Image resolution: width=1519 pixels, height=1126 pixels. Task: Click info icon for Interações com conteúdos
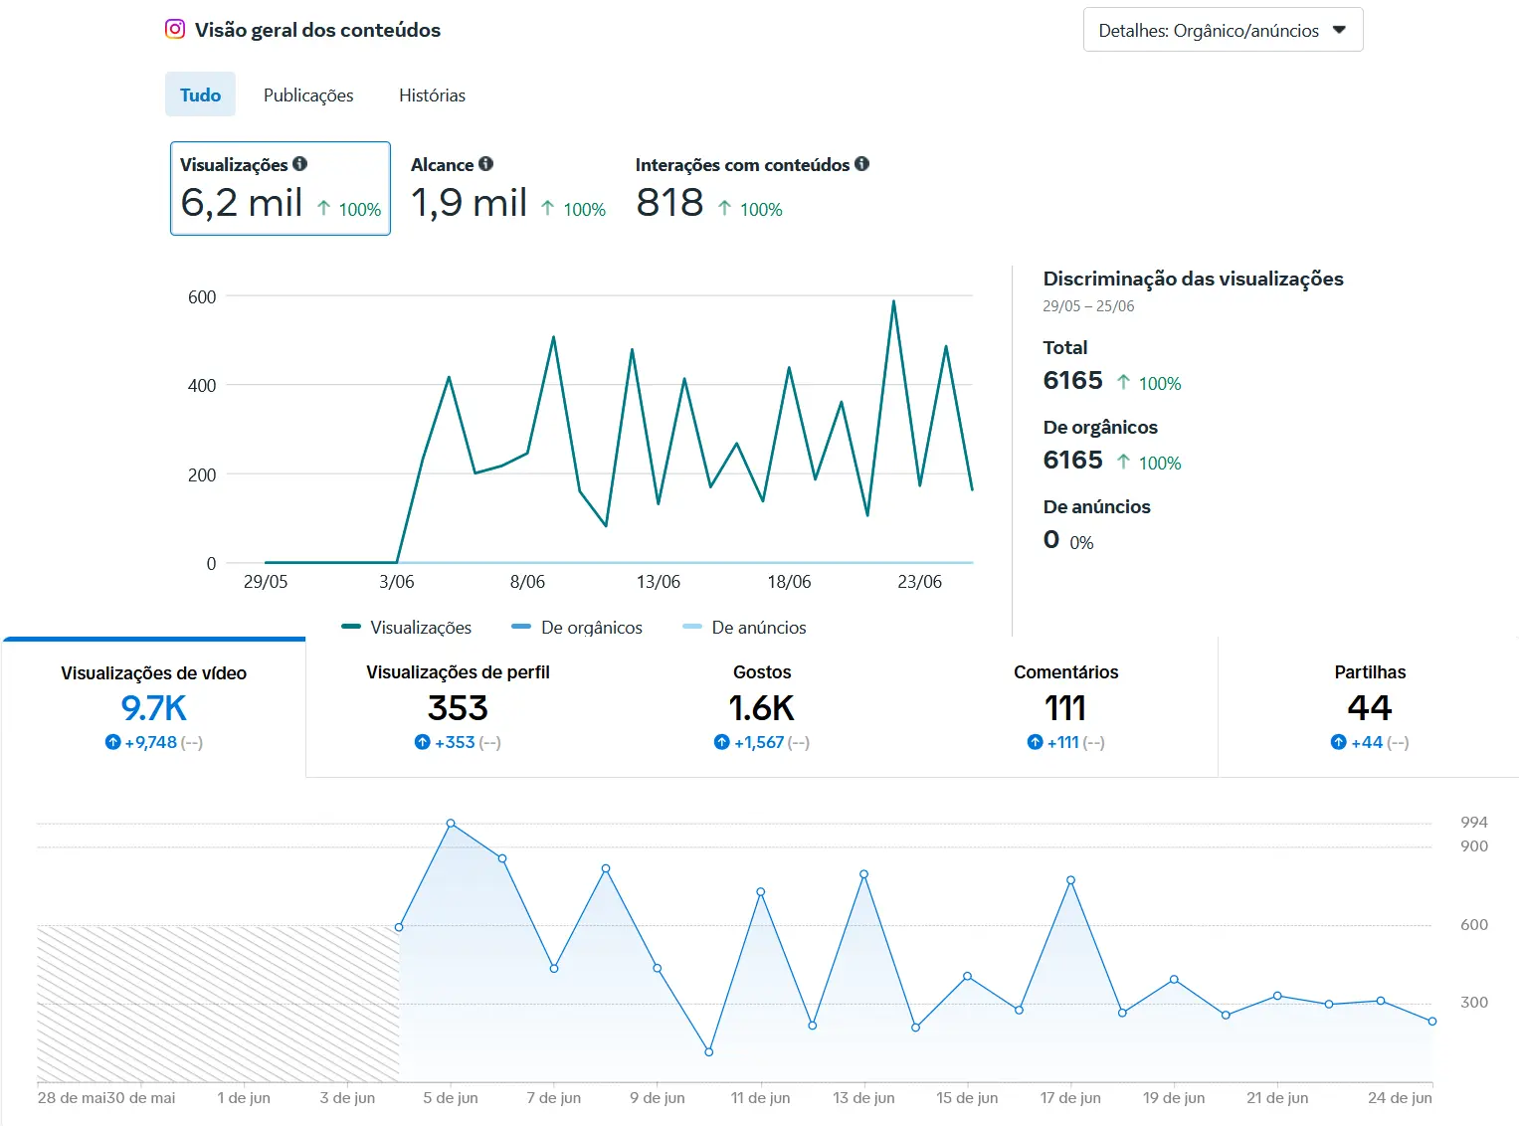(861, 164)
